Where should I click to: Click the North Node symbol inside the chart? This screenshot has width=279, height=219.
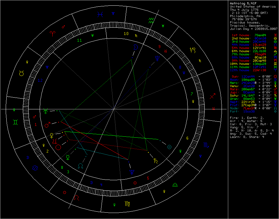(x=81, y=166)
